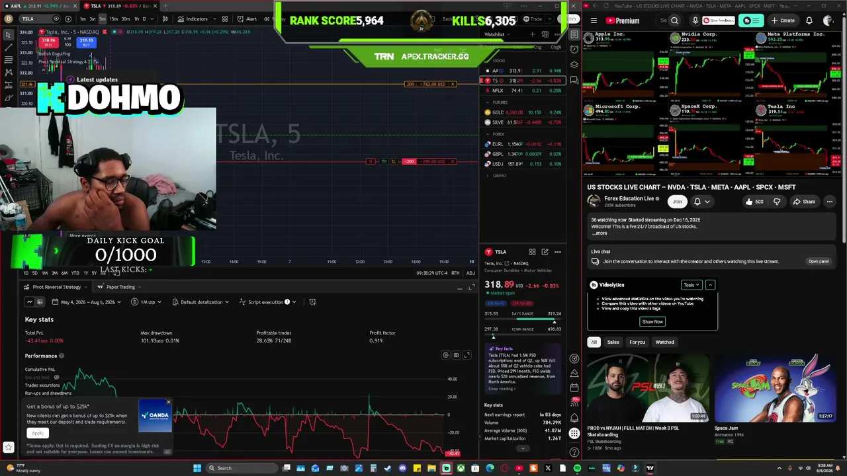The height and width of the screenshot is (476, 847).
Task: Select the 3m timeframe
Action: [x=93, y=19]
